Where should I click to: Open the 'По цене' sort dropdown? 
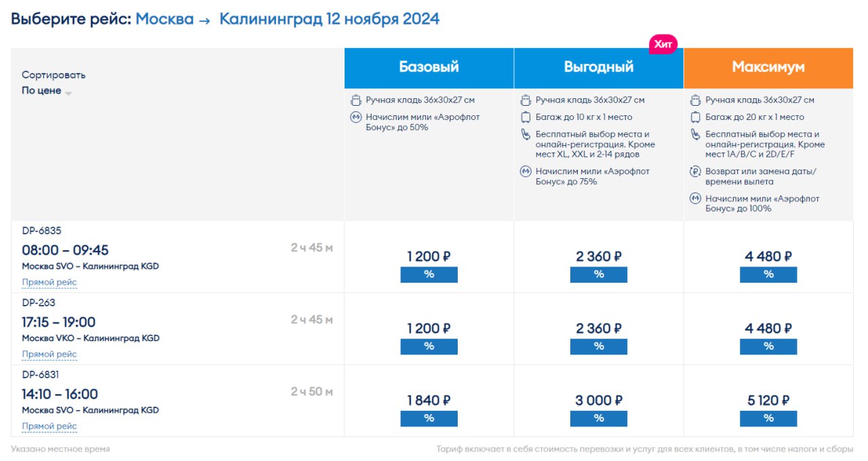click(47, 91)
